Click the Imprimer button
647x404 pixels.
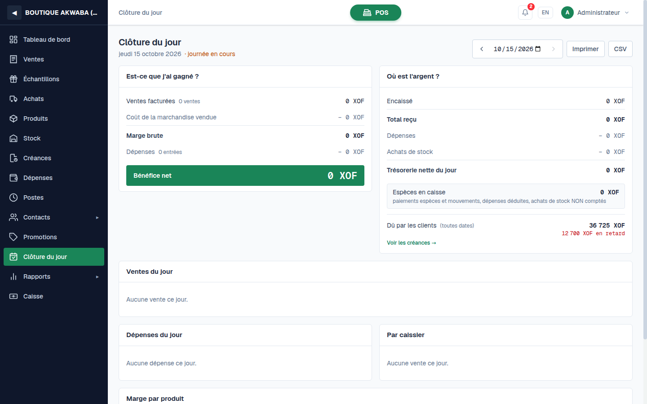point(585,49)
